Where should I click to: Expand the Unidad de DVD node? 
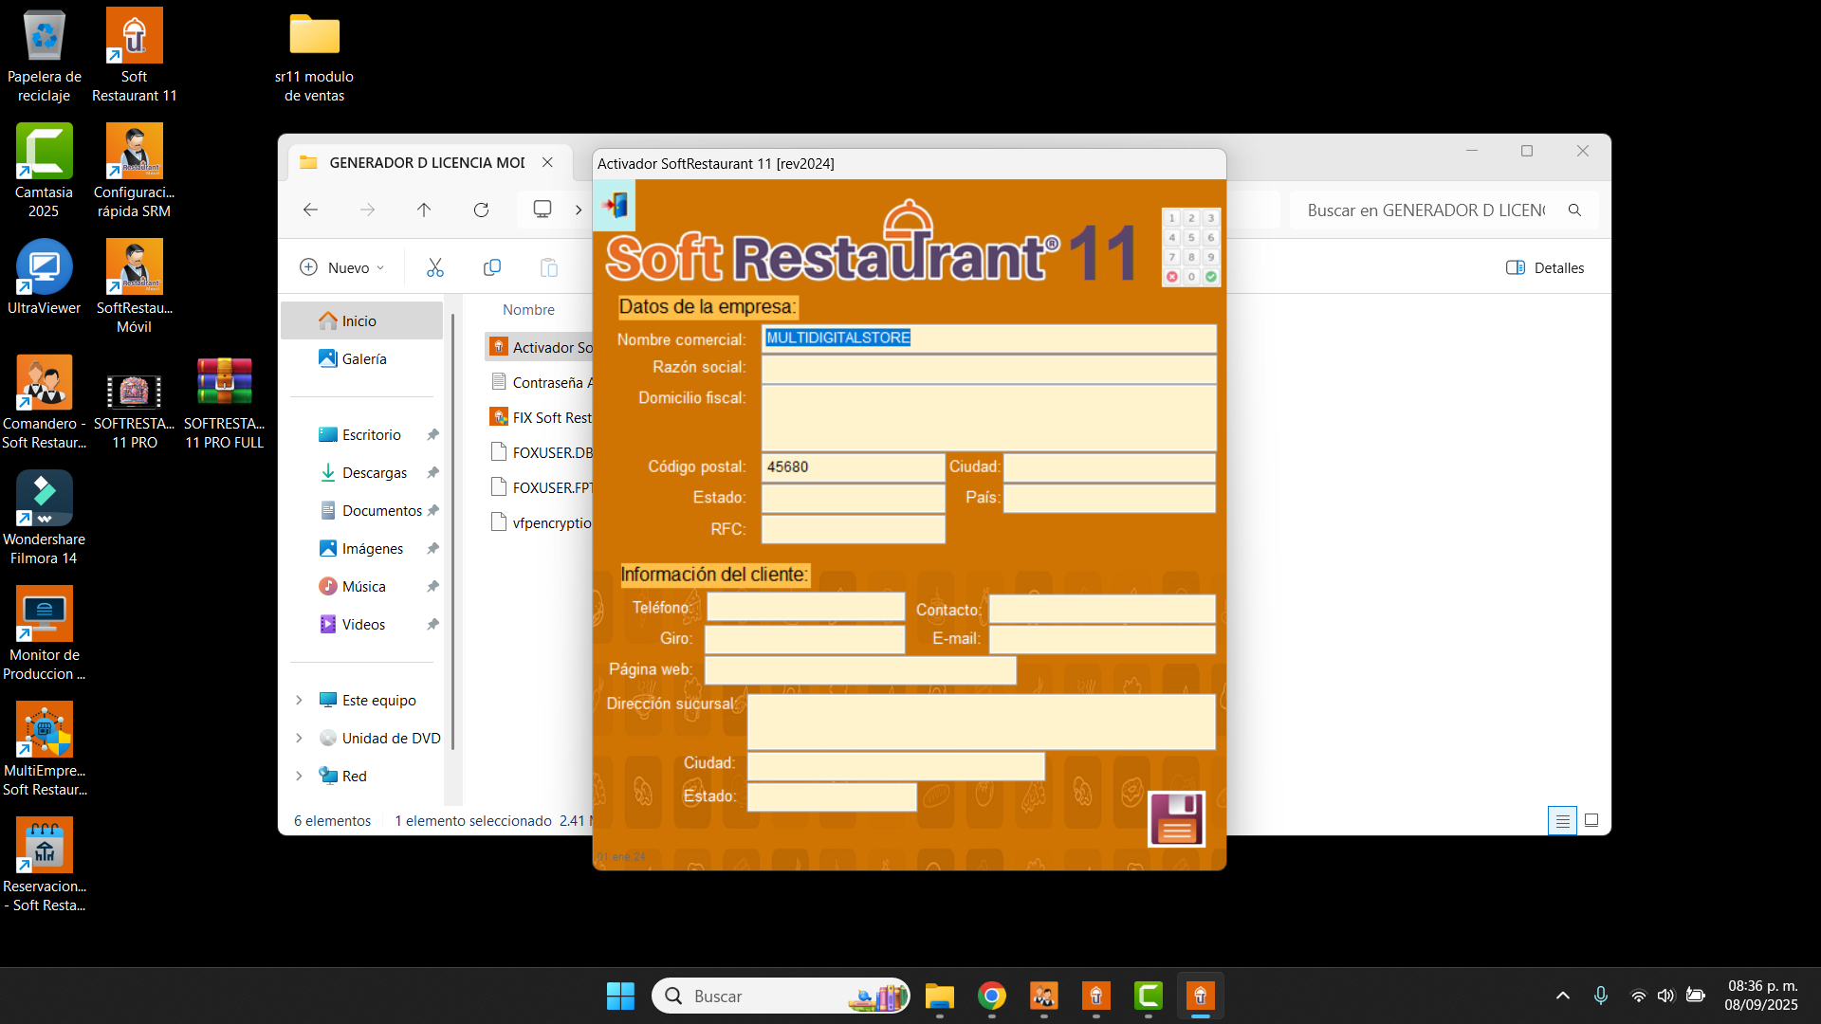[x=300, y=739]
